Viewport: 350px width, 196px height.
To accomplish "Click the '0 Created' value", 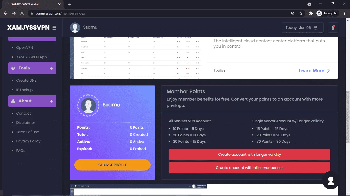I will click(x=139, y=134).
